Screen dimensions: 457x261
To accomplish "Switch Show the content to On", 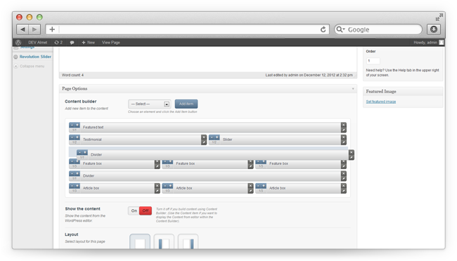I will (x=134, y=210).
